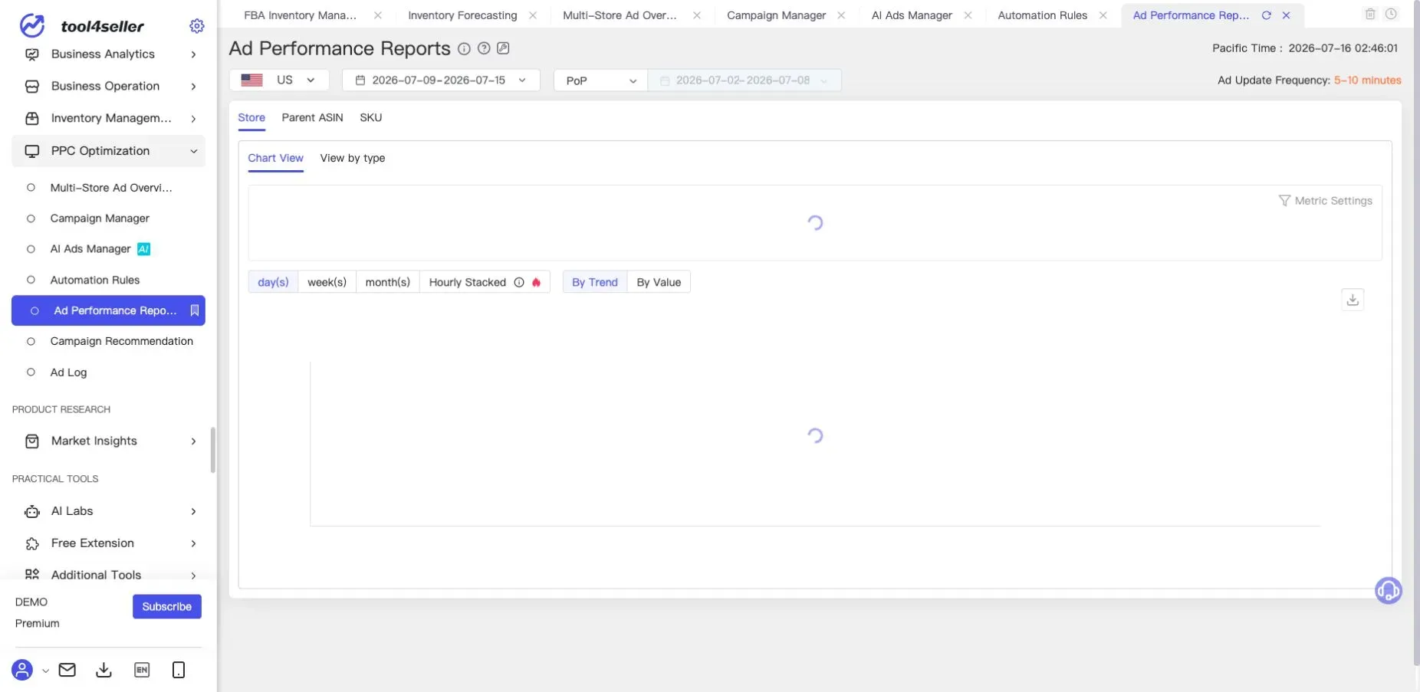Image resolution: width=1420 pixels, height=692 pixels.
Task: Click the page's right vertical scrollbar
Action: pos(1416,333)
